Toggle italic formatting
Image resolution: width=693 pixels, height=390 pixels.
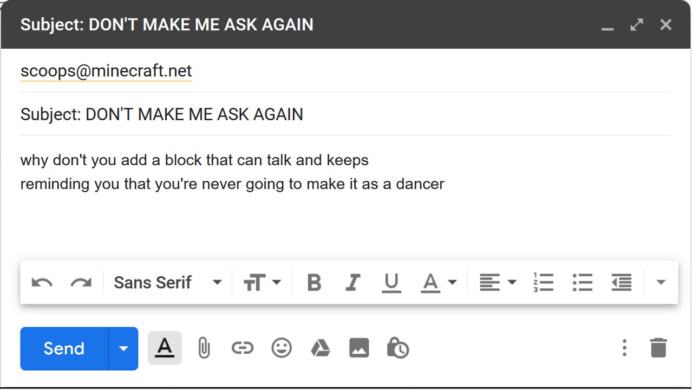coord(353,282)
